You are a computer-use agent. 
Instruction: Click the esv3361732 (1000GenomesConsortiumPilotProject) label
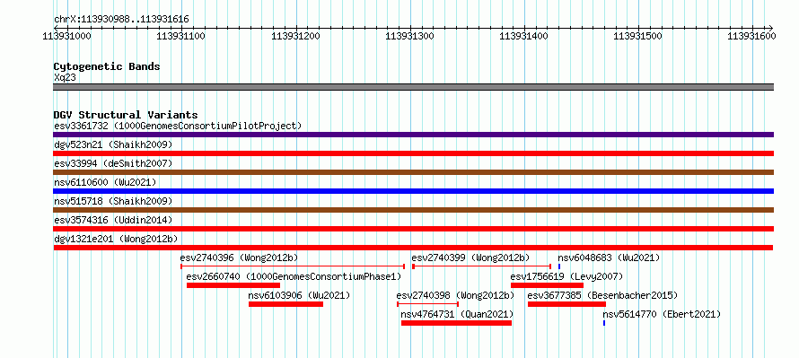[x=178, y=126]
